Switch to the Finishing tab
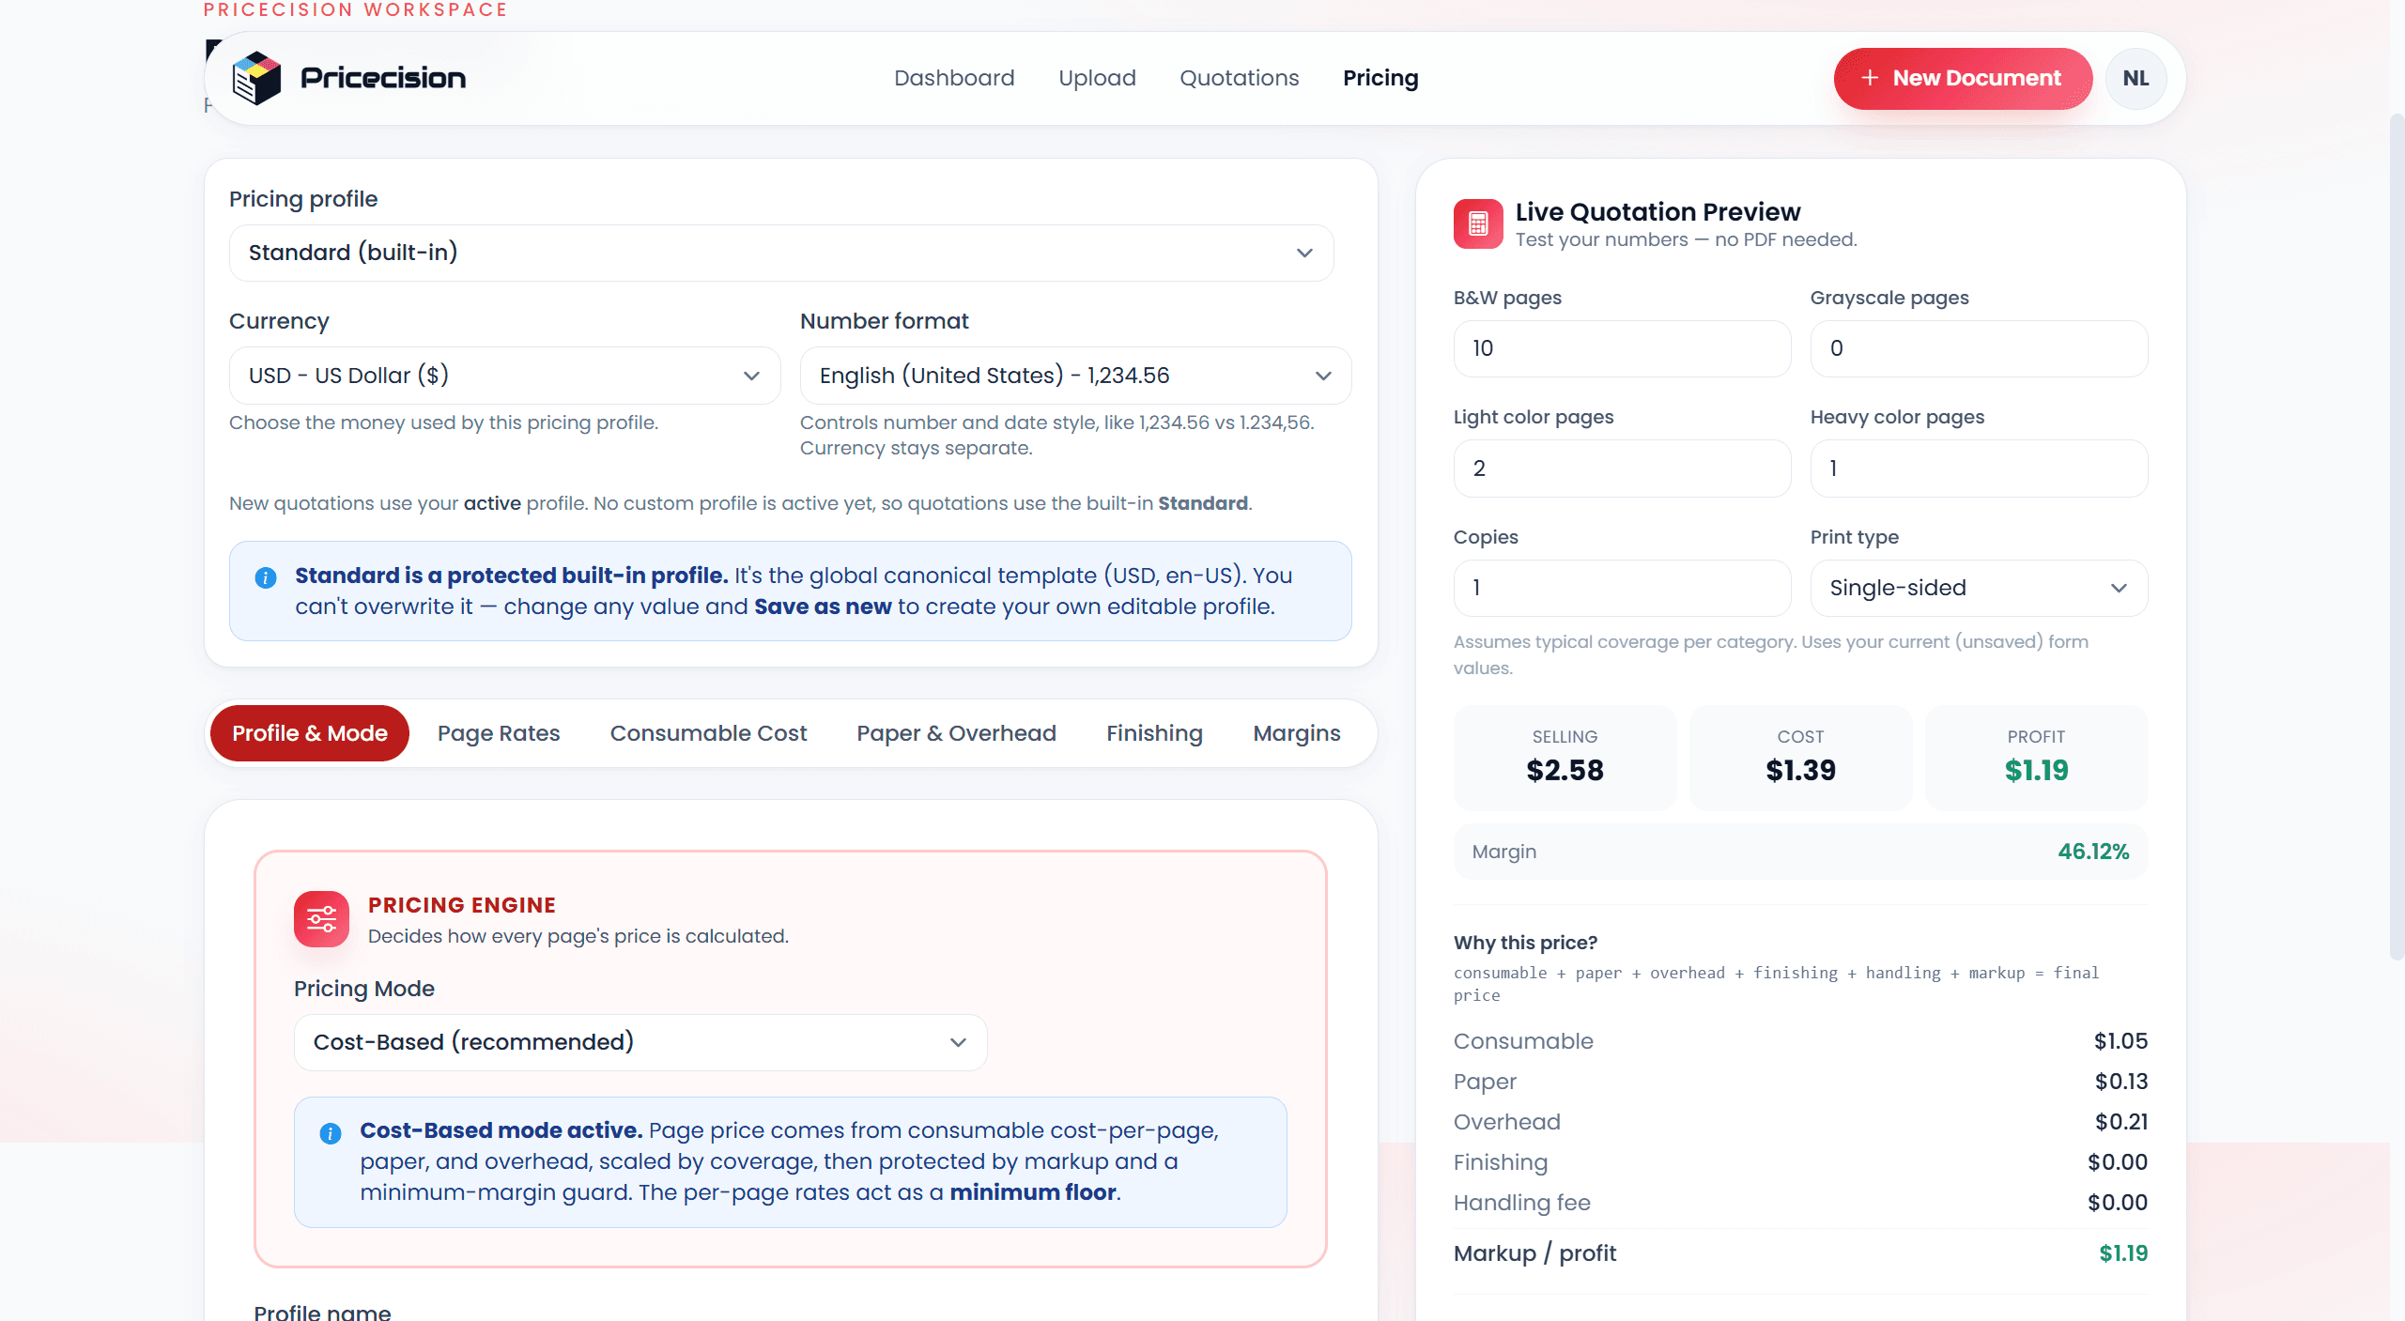The image size is (2405, 1321). [x=1154, y=733]
